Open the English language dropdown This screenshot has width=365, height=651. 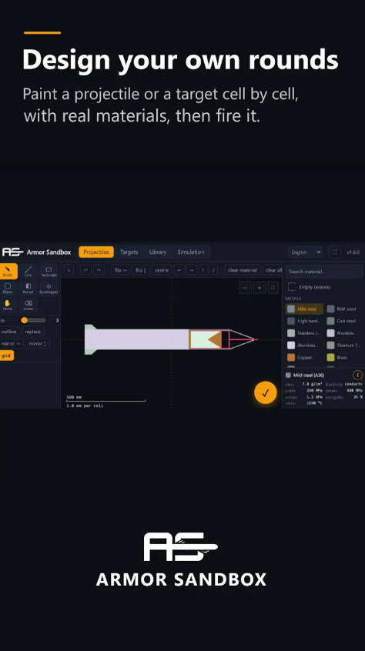tap(305, 252)
